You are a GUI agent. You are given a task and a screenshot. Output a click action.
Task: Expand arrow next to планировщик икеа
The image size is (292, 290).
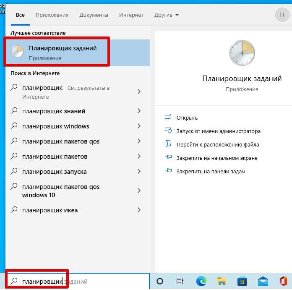(139, 210)
